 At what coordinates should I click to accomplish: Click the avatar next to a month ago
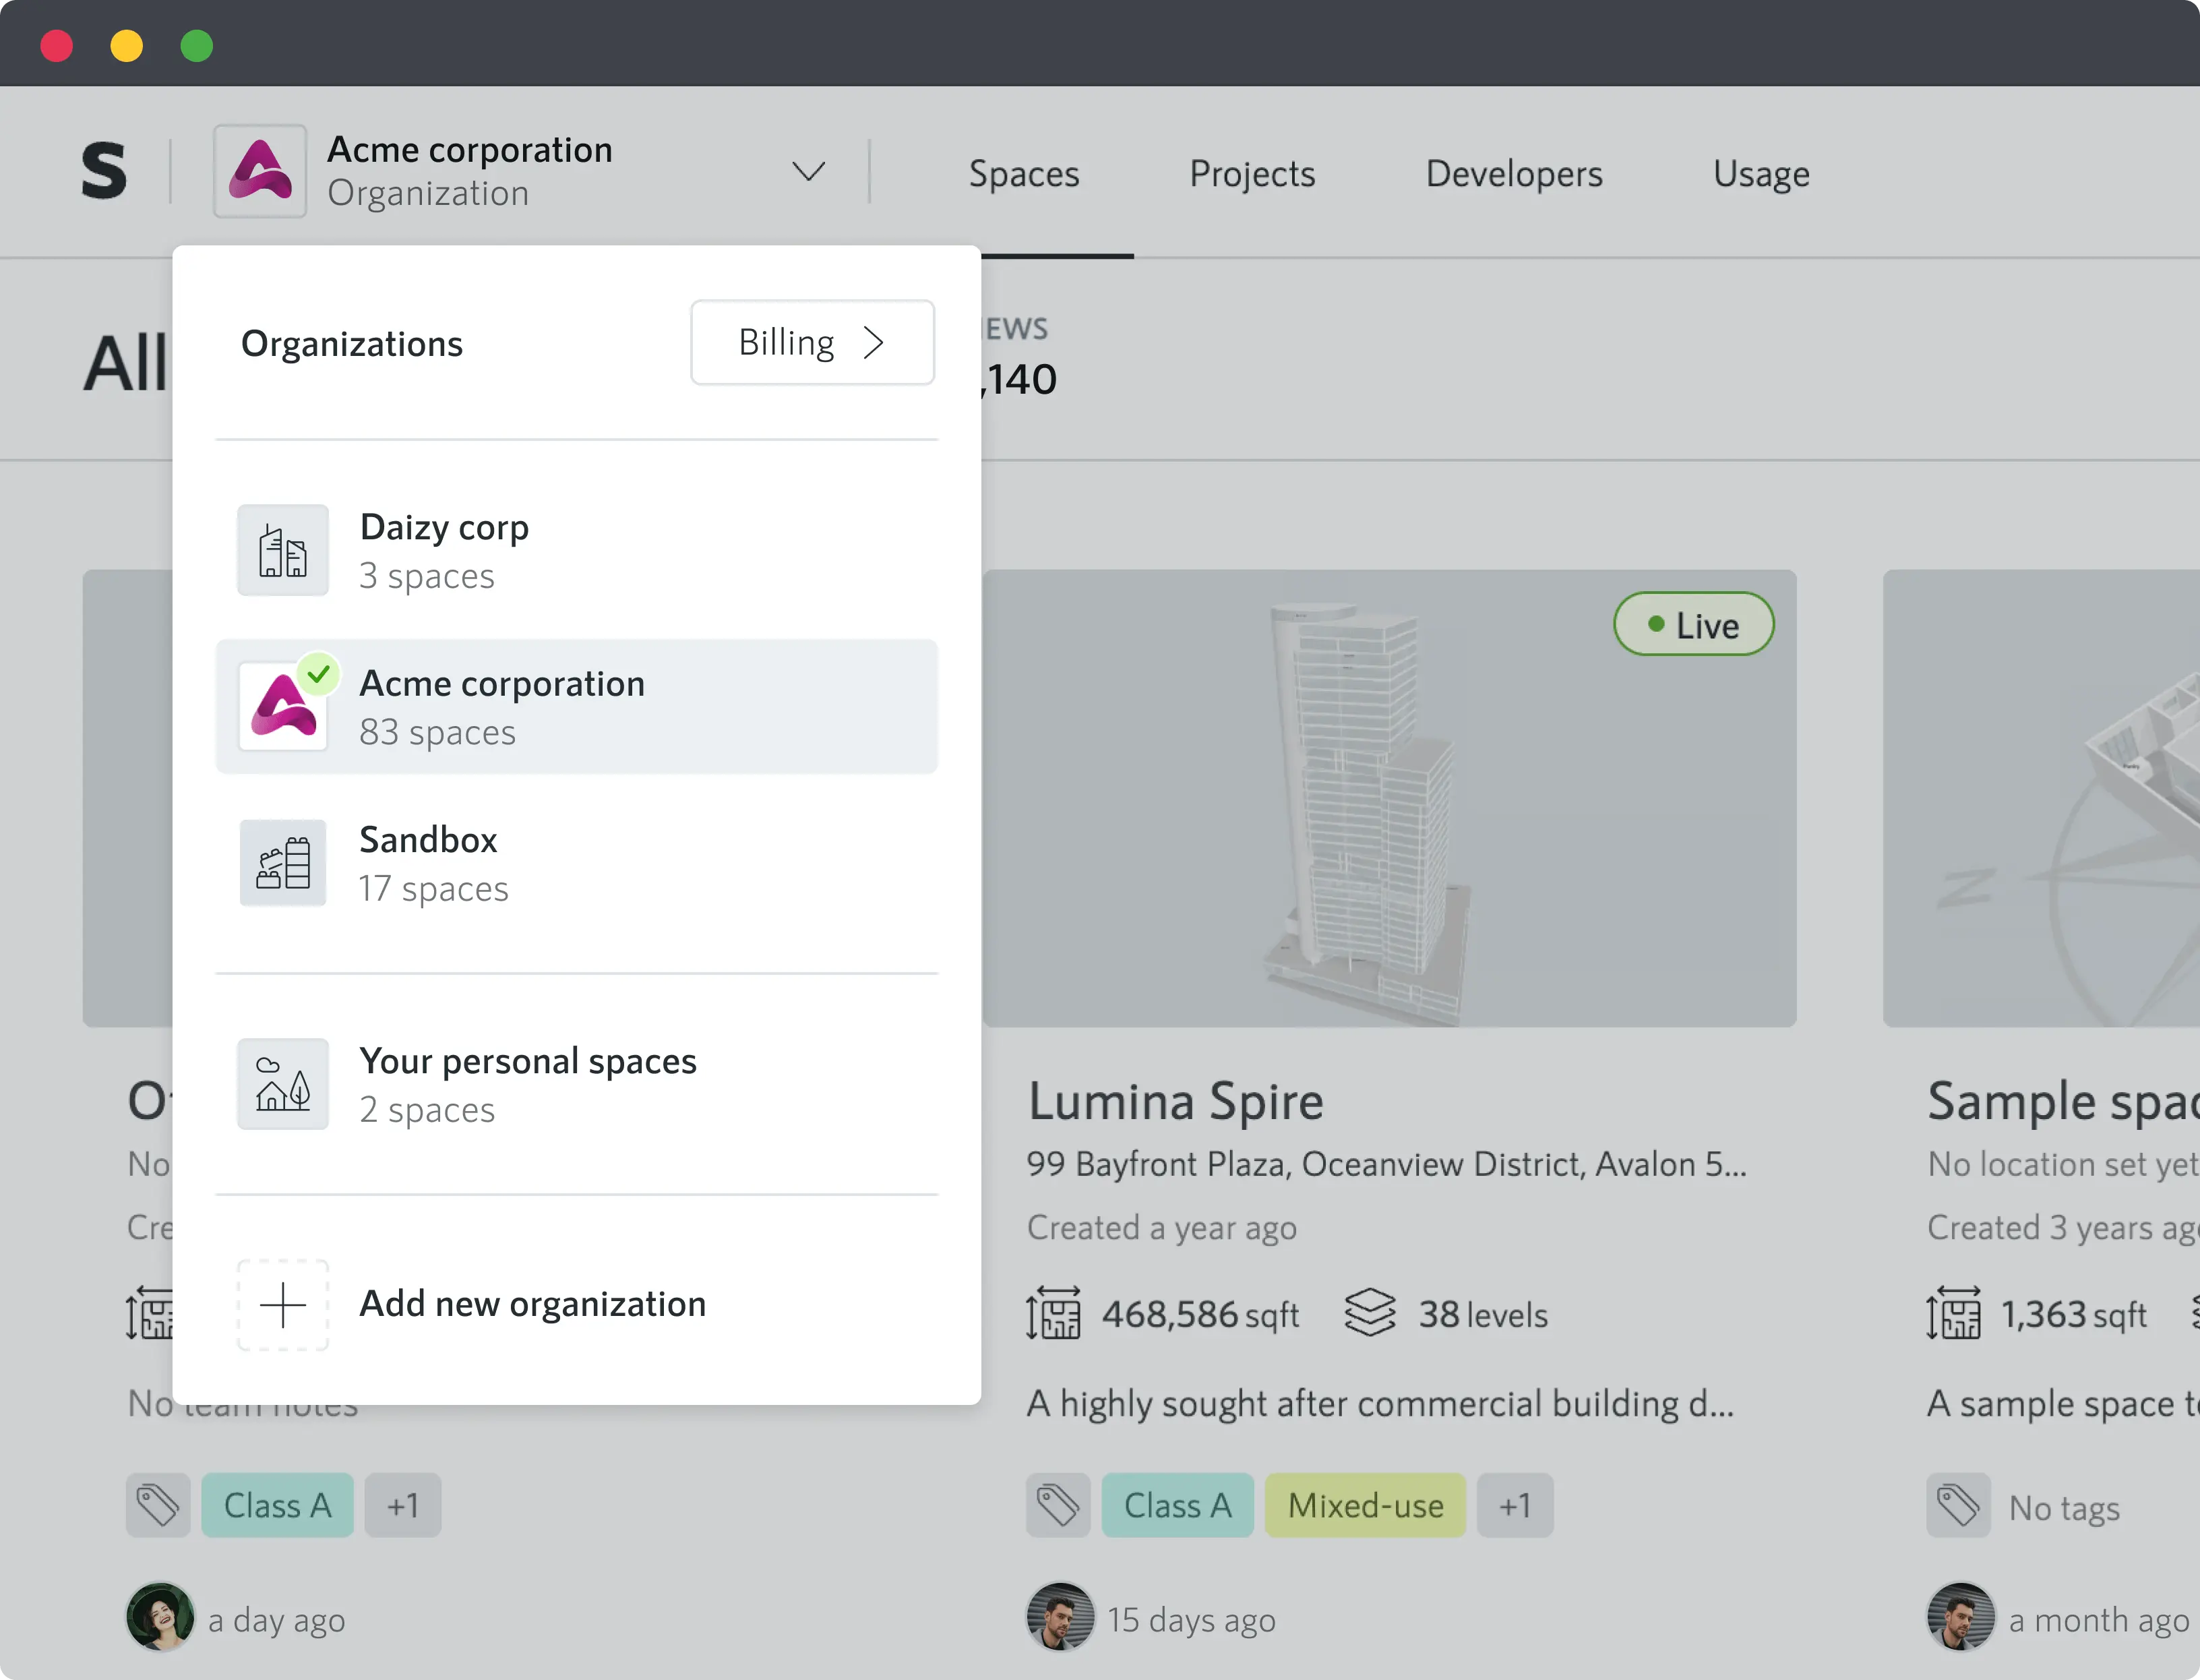click(x=1961, y=1617)
